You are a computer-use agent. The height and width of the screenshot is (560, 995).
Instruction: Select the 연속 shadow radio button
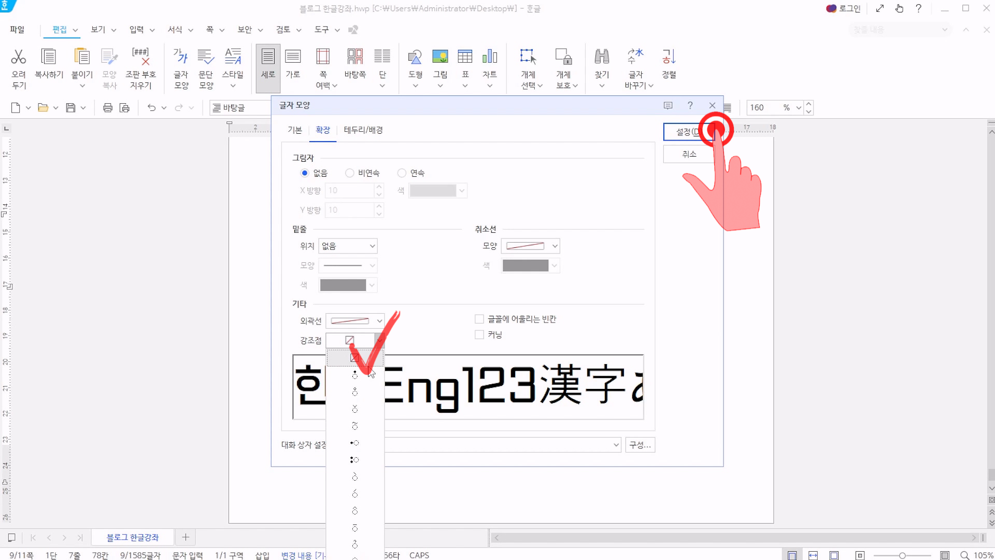(402, 173)
